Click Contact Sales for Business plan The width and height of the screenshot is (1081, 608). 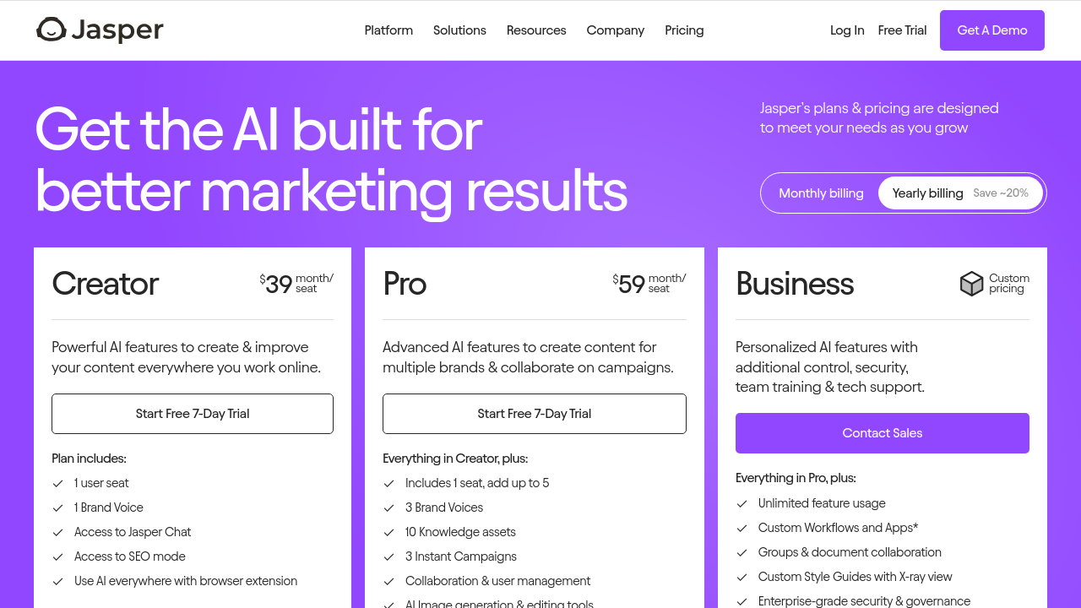coord(882,433)
